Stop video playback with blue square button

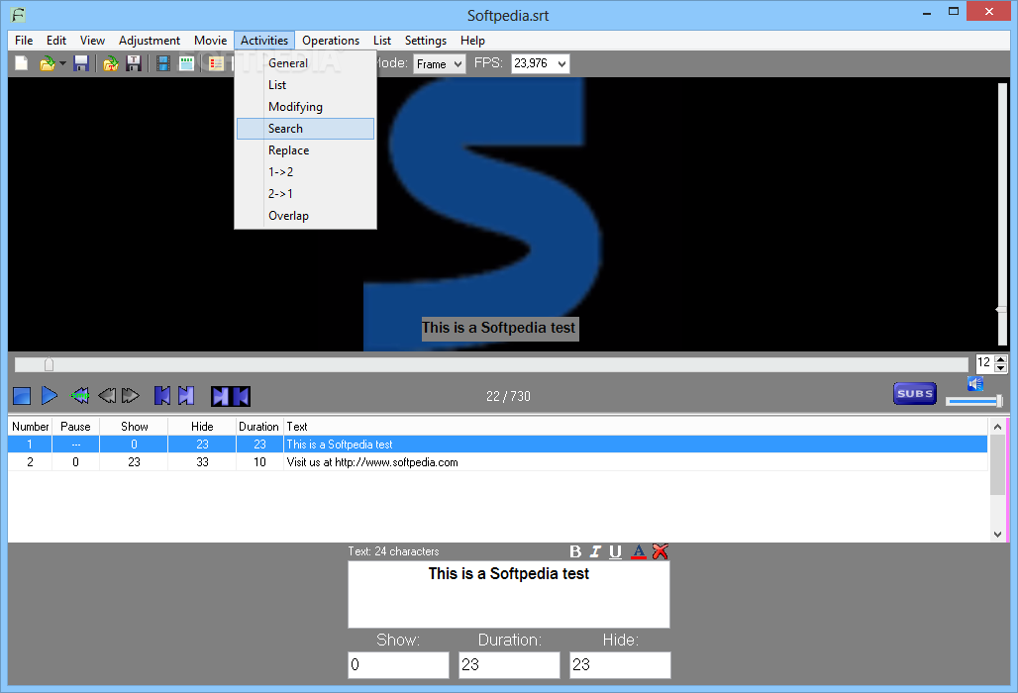pos(22,396)
